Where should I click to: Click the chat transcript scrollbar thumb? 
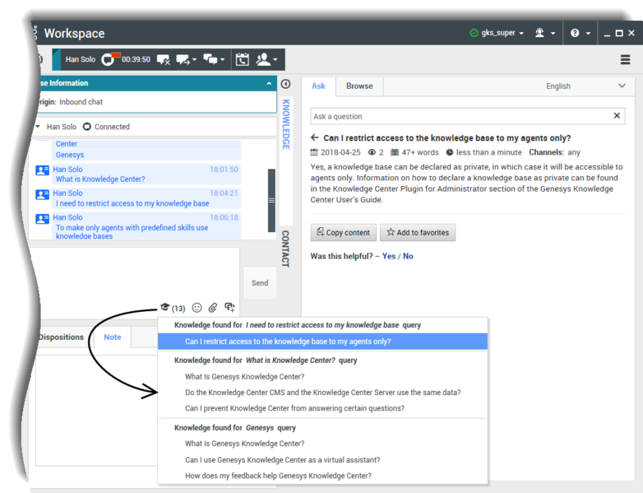(x=271, y=200)
